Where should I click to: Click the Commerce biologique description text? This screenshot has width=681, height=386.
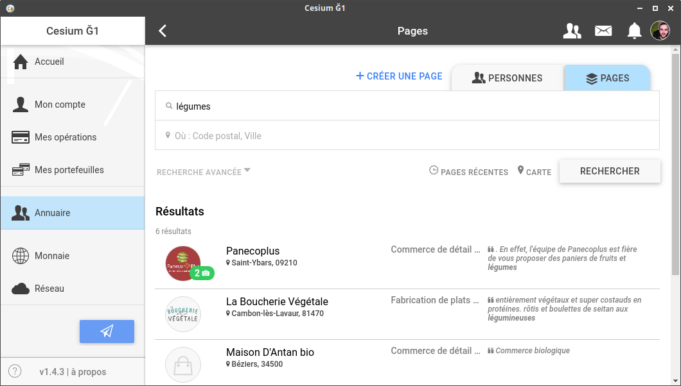click(533, 351)
